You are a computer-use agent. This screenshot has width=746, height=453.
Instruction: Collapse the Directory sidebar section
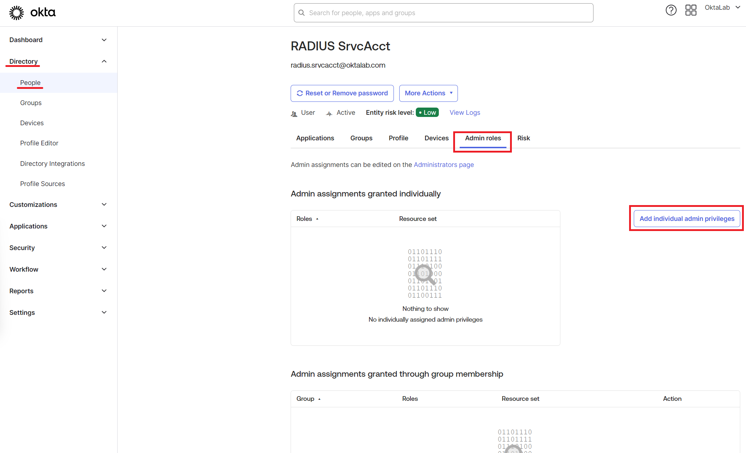click(x=104, y=61)
